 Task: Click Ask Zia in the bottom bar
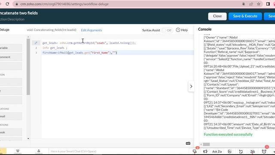[x=217, y=152]
